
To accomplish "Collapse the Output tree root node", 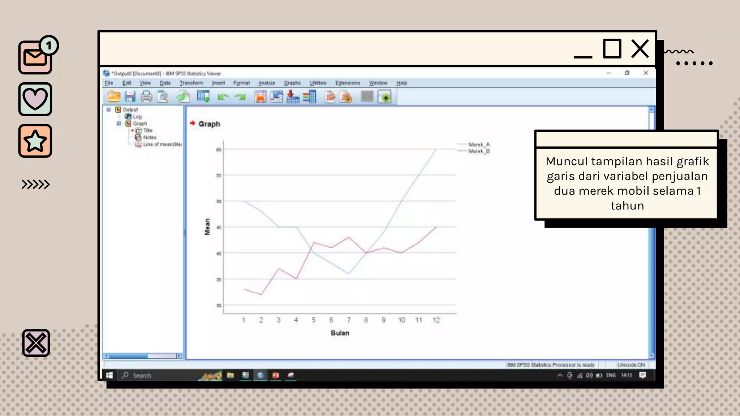I will 108,109.
